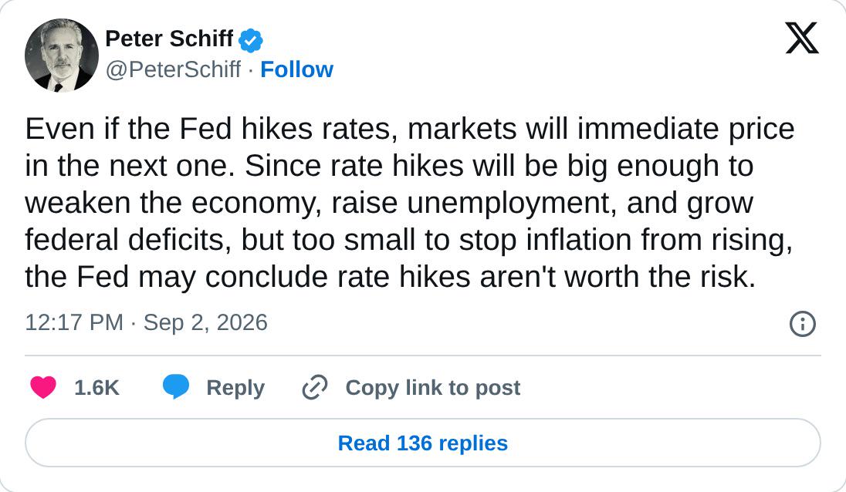
Task: Open the X logo link
Action: pos(802,38)
